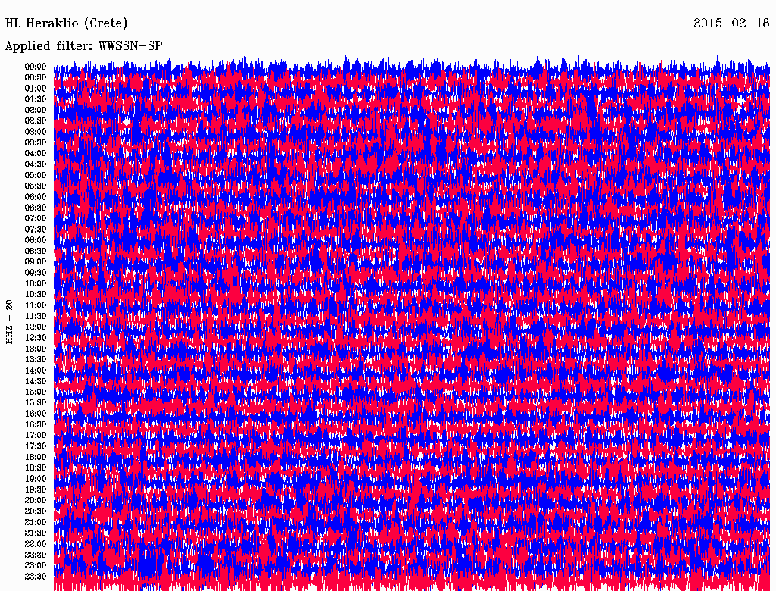The width and height of the screenshot is (776, 591).
Task: Select the 12:30 time label
Action: point(35,338)
